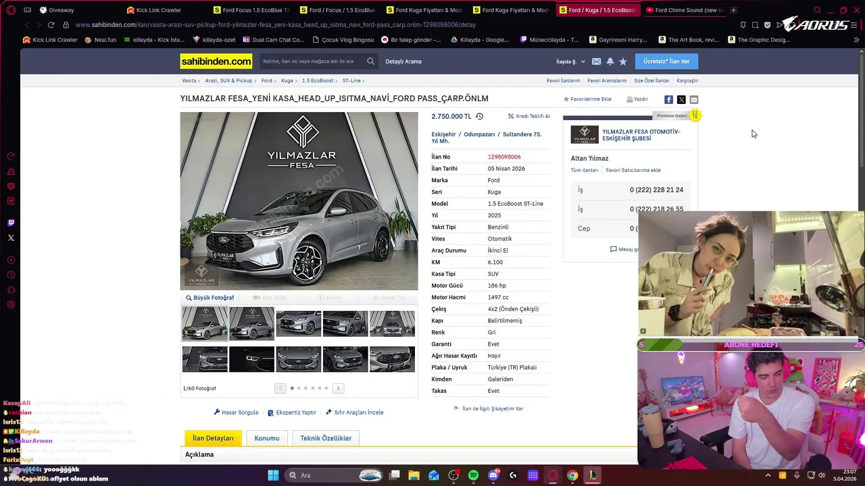Click the main Ford Kuga photo
Viewport: 865px width, 486px height.
click(299, 201)
